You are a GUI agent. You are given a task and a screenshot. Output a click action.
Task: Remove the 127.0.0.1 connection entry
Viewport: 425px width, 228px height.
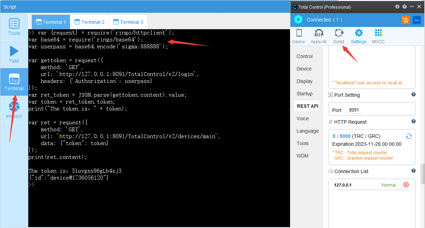(x=406, y=185)
